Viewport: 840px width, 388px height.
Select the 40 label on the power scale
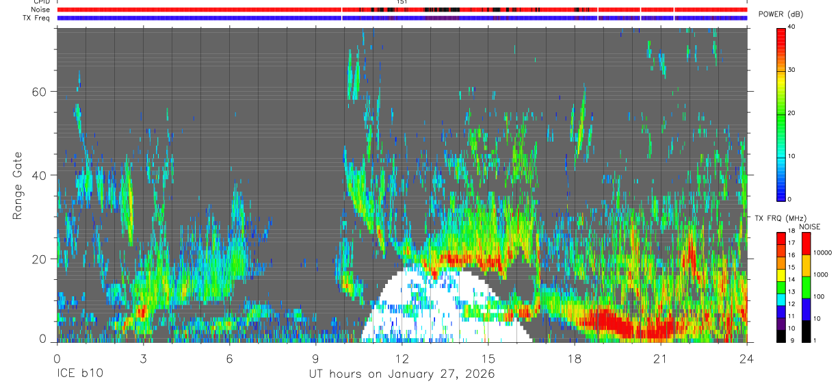click(x=793, y=26)
